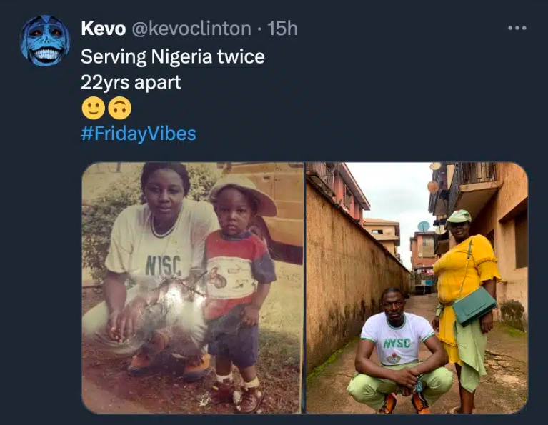The image size is (548, 425).
Task: Click the satellite dish in the right photo
Action: tap(423, 226)
